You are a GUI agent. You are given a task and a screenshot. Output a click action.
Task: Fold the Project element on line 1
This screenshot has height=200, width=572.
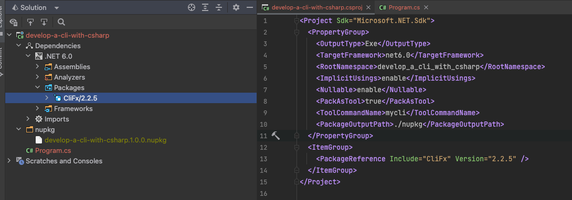coord(296,21)
